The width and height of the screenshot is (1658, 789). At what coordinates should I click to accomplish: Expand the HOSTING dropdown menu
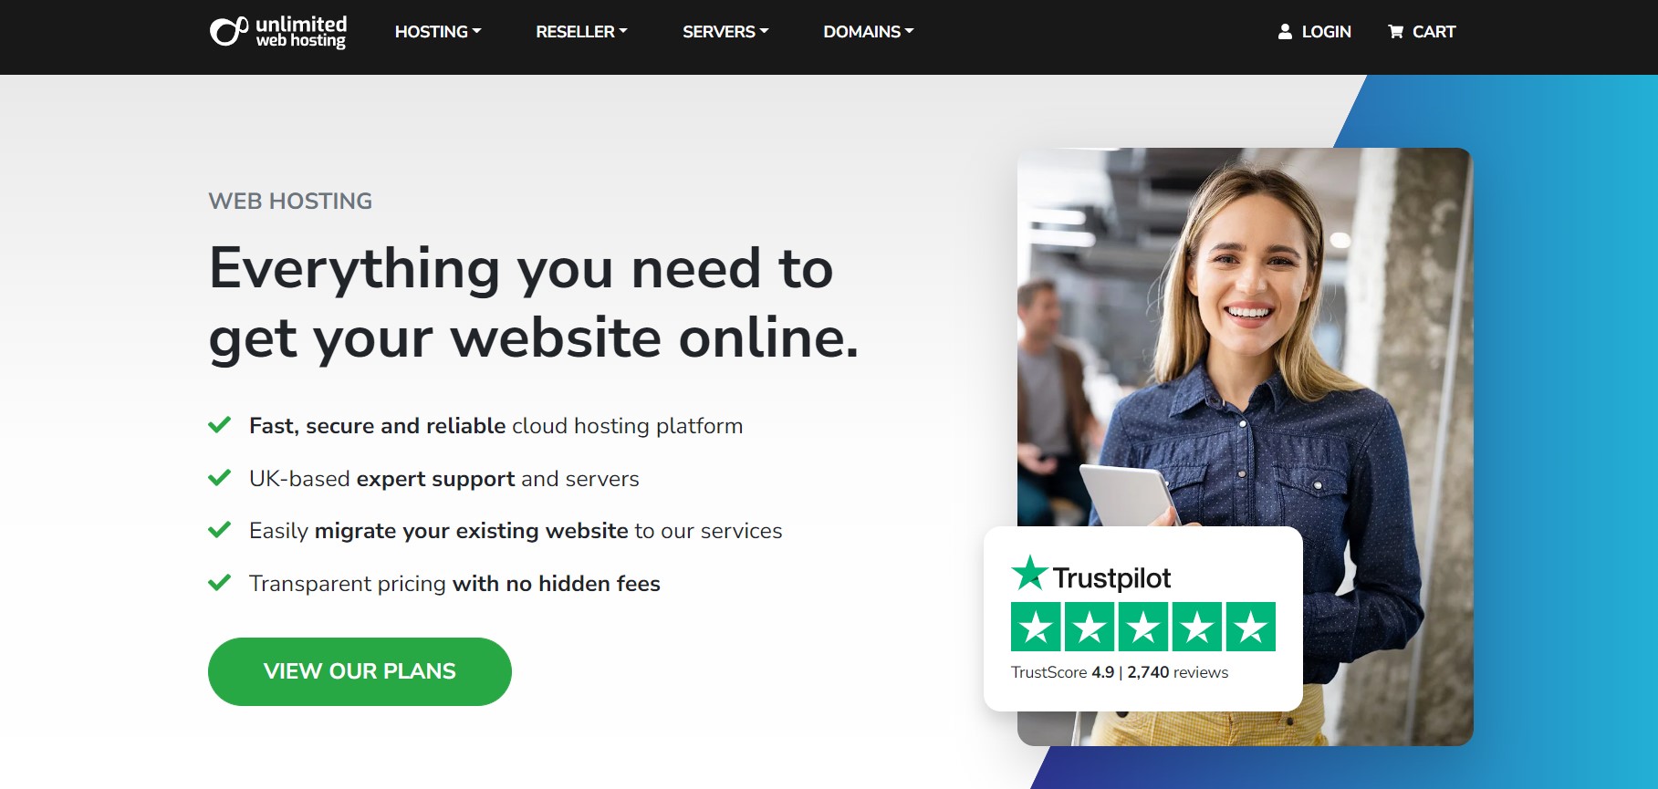tap(438, 32)
